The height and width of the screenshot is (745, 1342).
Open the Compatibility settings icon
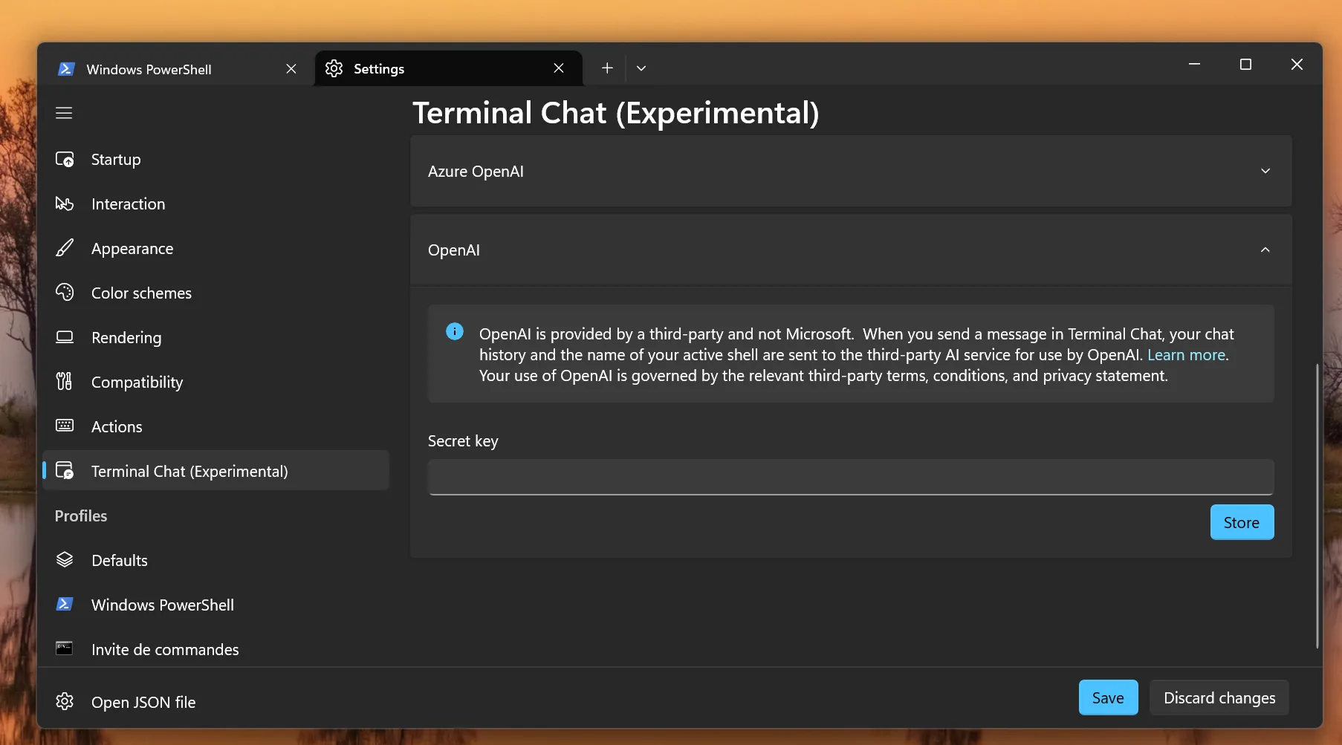(x=65, y=382)
